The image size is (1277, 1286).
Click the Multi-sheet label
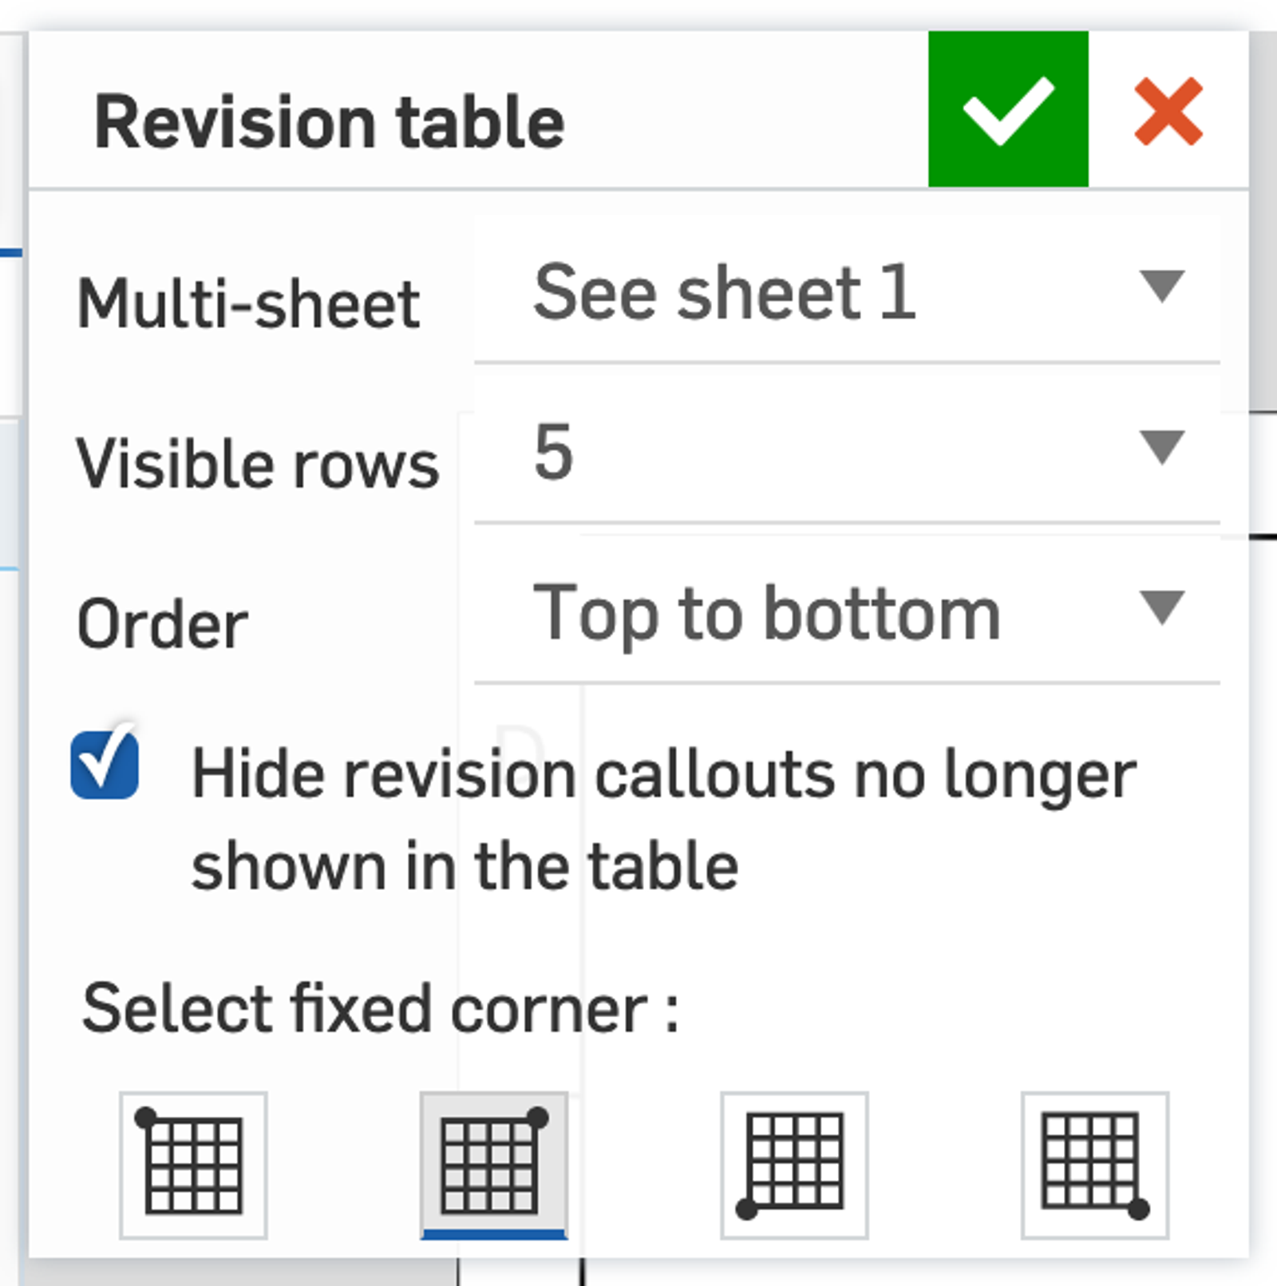coord(248,304)
